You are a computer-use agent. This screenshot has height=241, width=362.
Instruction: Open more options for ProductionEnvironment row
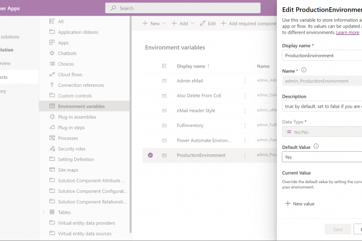coord(245,155)
